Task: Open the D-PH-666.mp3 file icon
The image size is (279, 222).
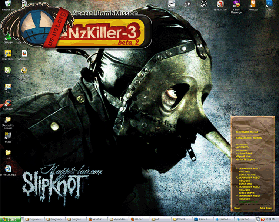Action: (x=8, y=171)
